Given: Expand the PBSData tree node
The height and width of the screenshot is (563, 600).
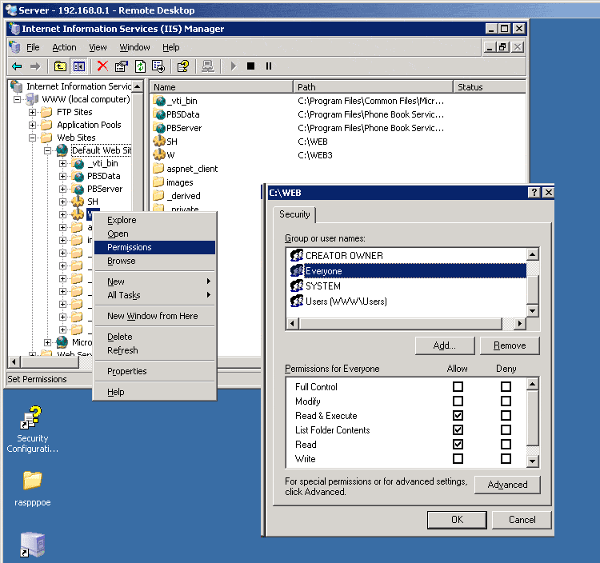Looking at the screenshot, I should (x=62, y=176).
